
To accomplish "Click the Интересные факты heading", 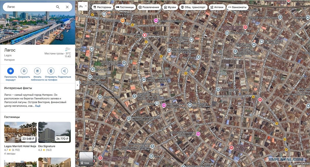I will click(x=18, y=88).
